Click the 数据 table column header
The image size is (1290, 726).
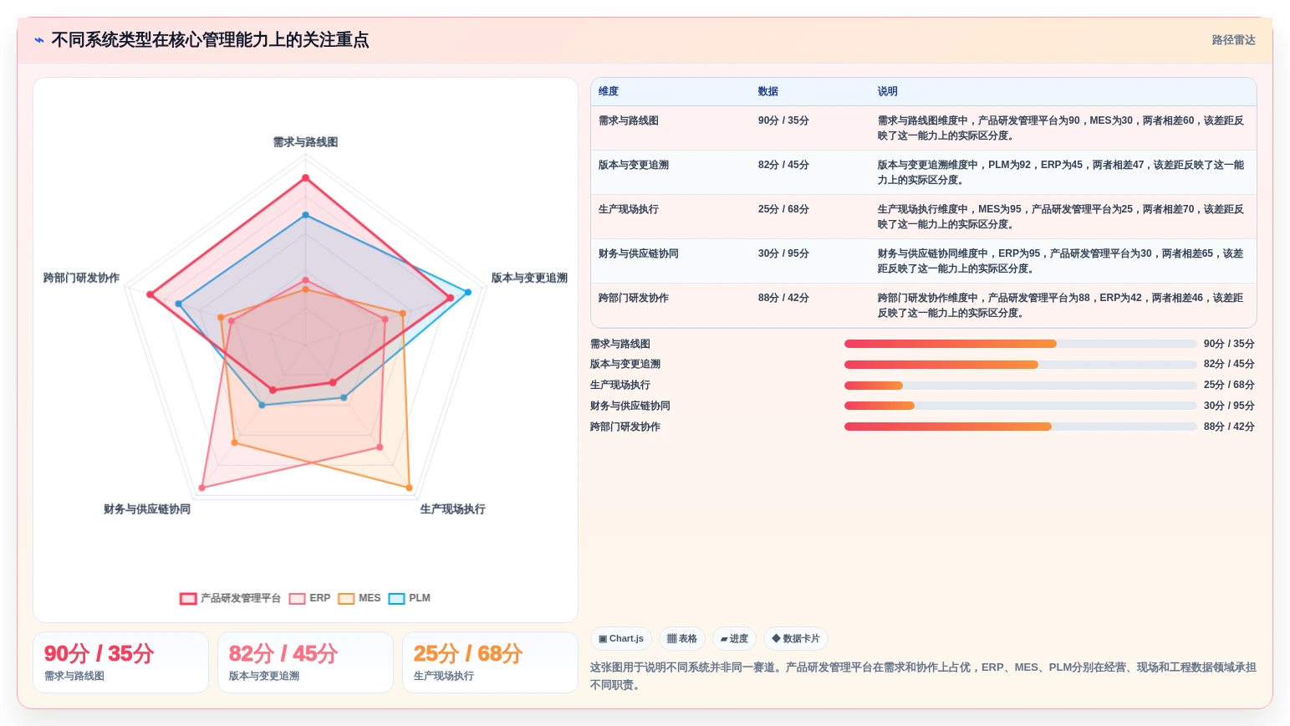pos(768,91)
